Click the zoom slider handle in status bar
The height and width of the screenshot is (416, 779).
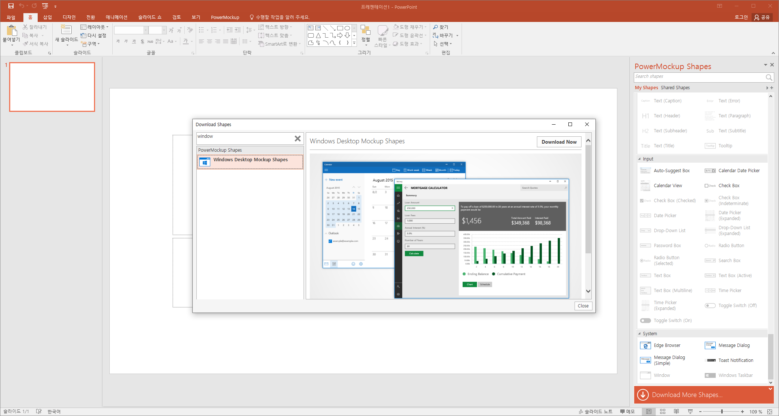(x=722, y=412)
